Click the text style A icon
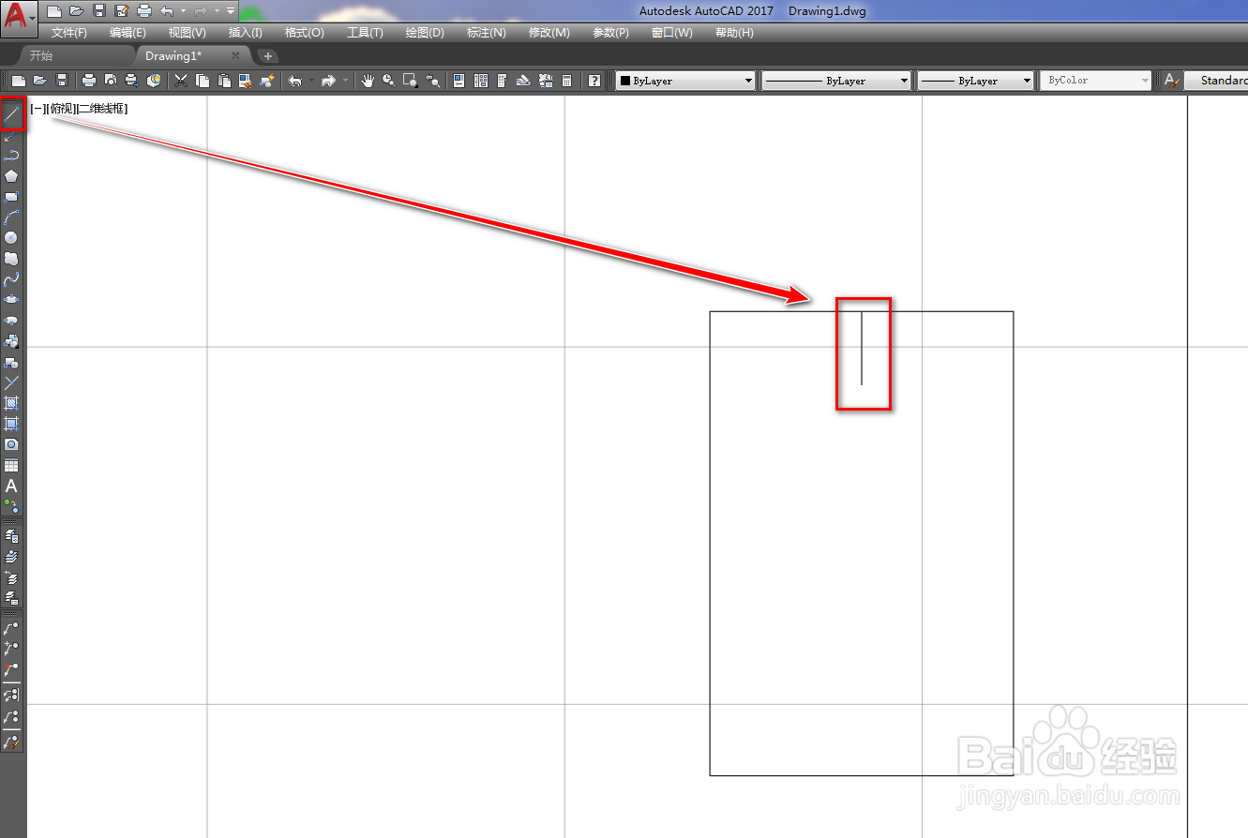The image size is (1248, 838). [x=1171, y=81]
